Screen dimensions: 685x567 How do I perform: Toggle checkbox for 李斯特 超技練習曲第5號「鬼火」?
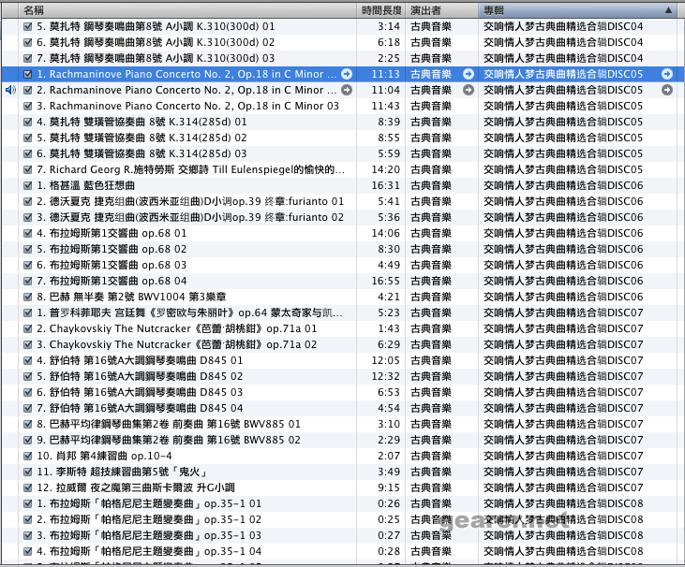[x=27, y=472]
